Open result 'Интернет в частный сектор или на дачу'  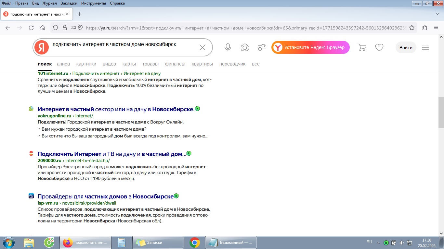(x=116, y=109)
